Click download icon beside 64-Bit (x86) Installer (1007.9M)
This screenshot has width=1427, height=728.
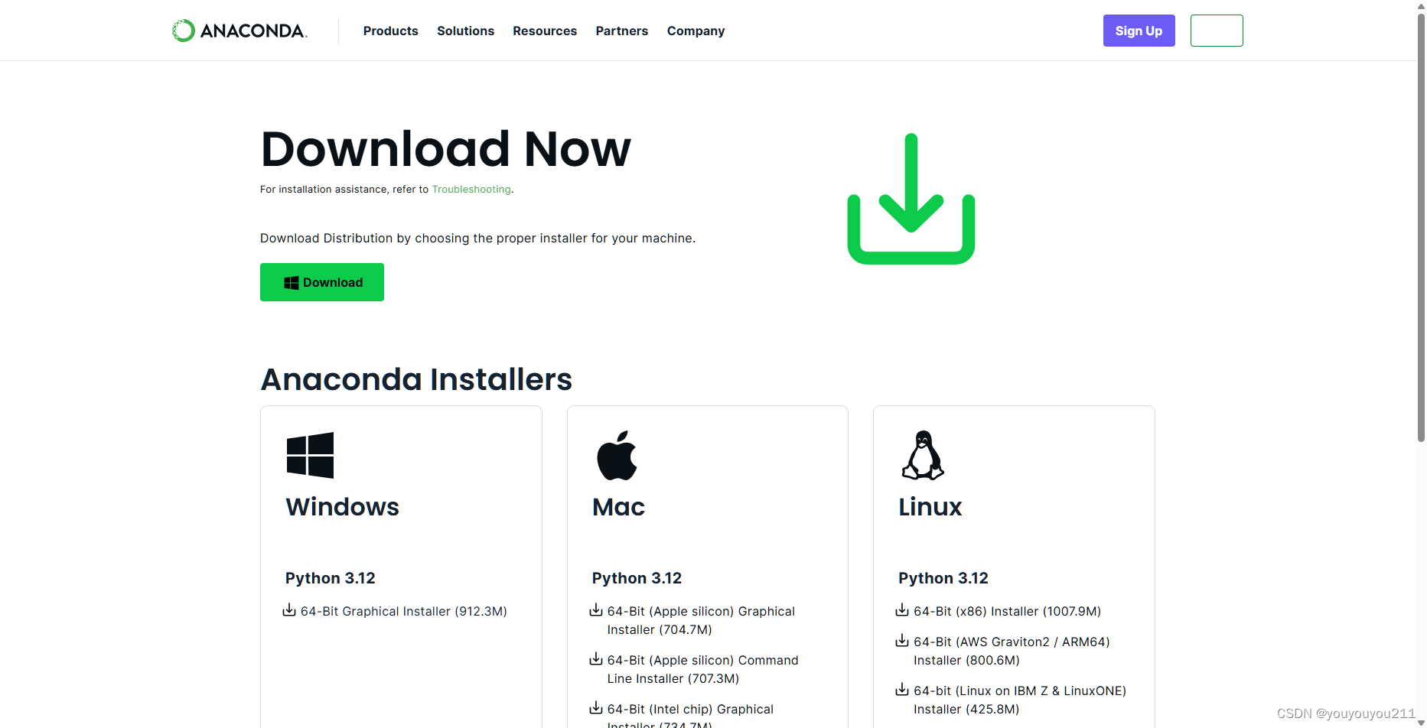(x=901, y=609)
